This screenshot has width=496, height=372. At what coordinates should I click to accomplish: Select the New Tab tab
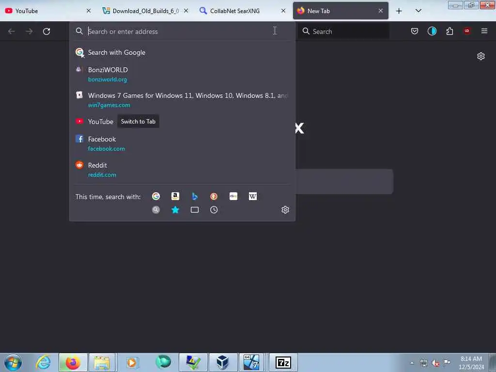341,11
